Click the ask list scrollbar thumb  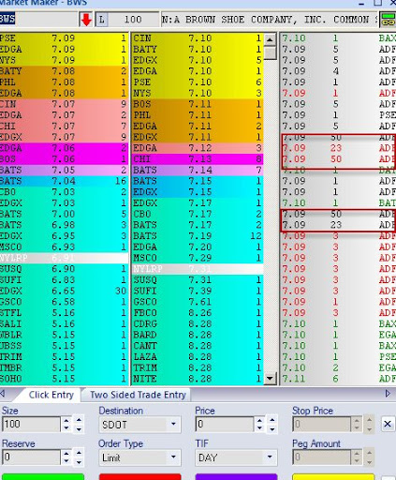tap(270, 52)
